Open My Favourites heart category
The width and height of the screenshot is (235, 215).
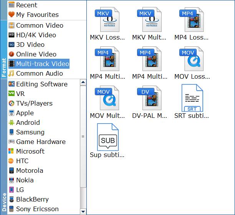pos(33,15)
